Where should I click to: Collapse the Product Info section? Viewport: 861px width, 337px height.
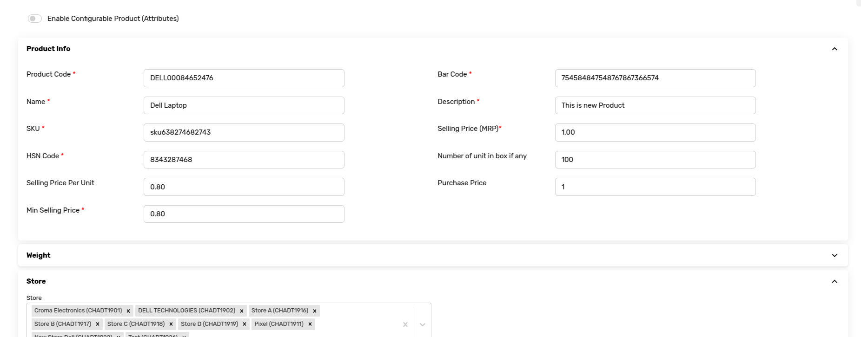tap(835, 49)
